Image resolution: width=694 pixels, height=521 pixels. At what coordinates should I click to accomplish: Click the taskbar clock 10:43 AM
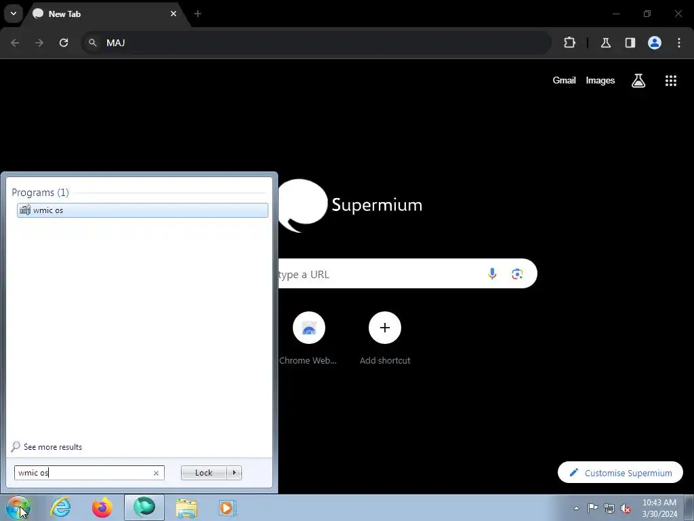click(659, 508)
